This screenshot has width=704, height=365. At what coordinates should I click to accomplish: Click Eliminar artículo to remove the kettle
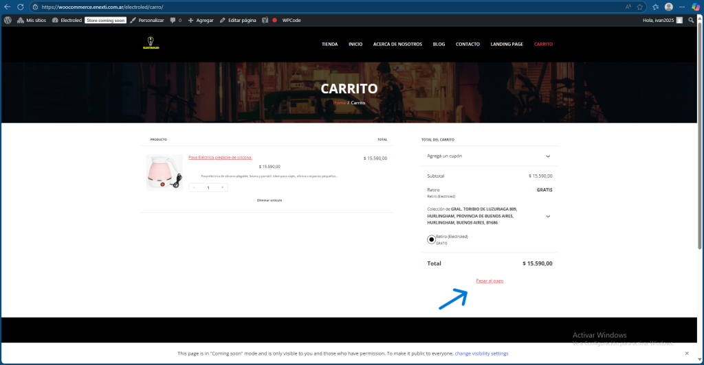tap(269, 200)
